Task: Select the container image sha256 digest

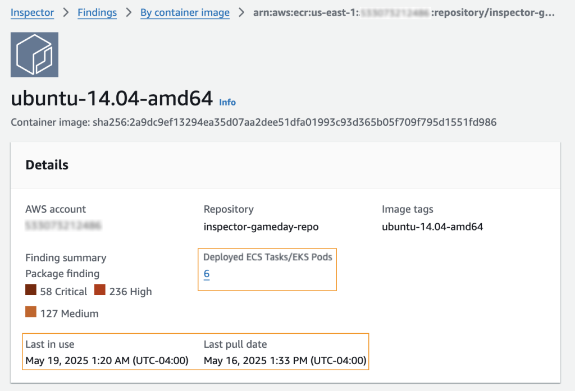Action: click(294, 122)
